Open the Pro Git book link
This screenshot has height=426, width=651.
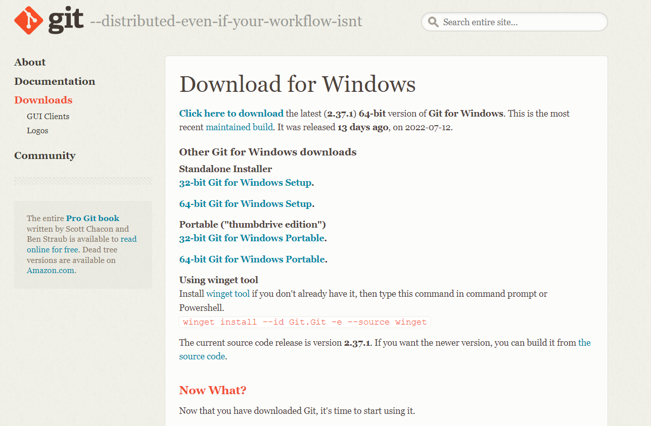92,218
